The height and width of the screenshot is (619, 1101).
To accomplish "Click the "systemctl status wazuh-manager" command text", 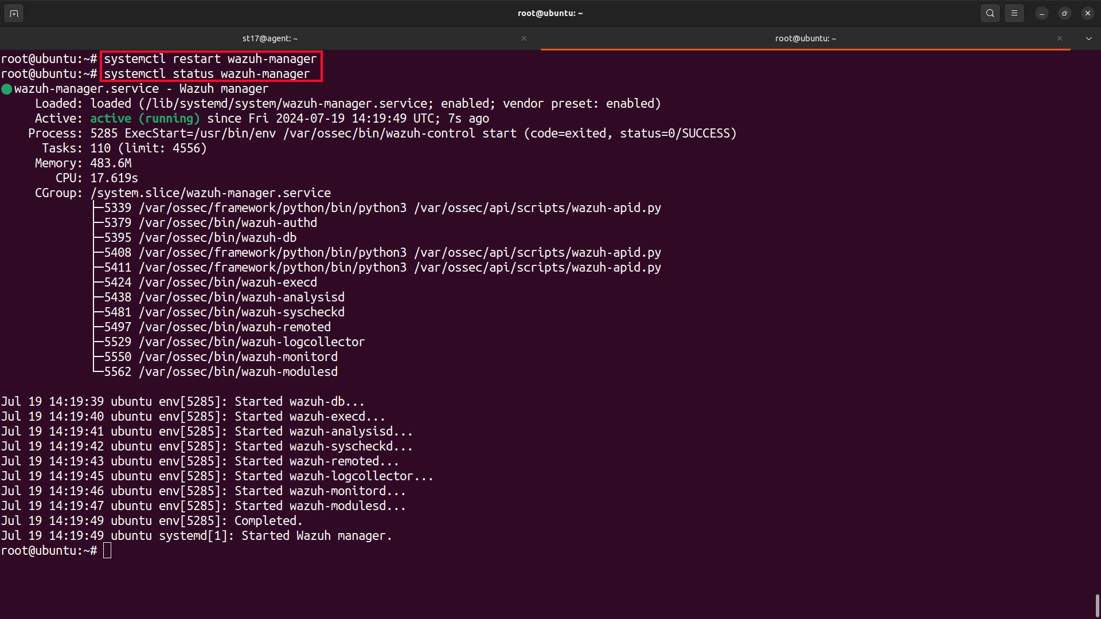I will point(206,74).
